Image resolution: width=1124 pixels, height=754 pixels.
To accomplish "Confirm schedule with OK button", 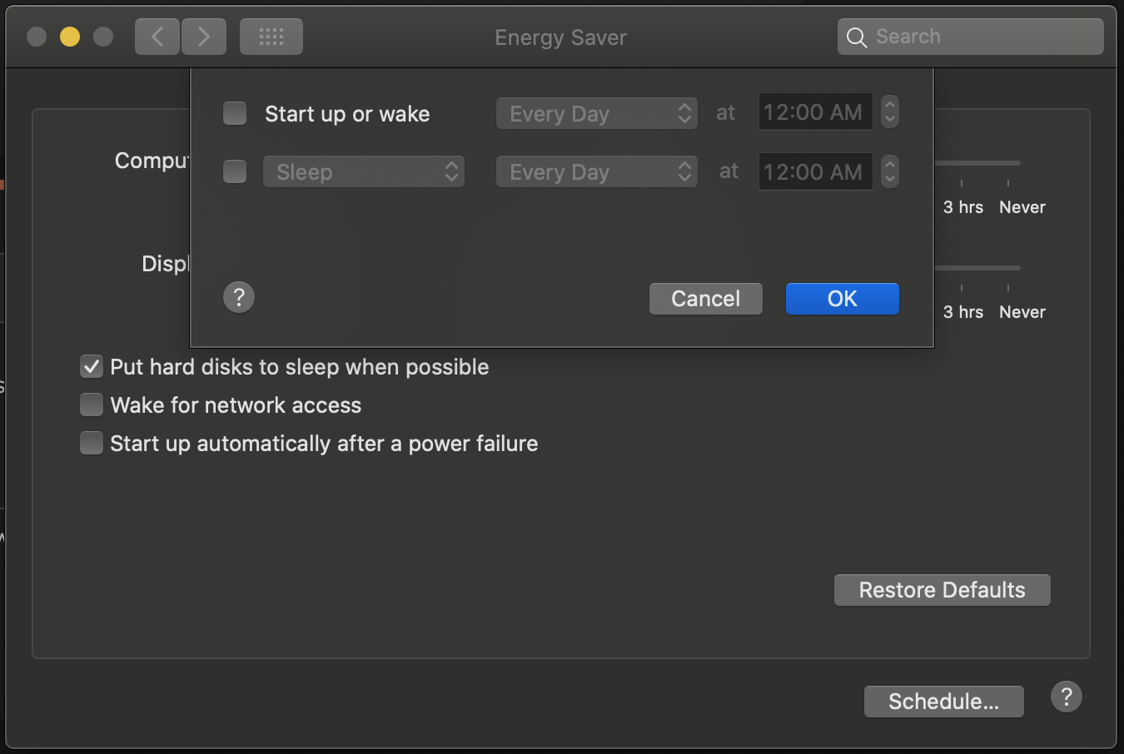I will pyautogui.click(x=843, y=299).
